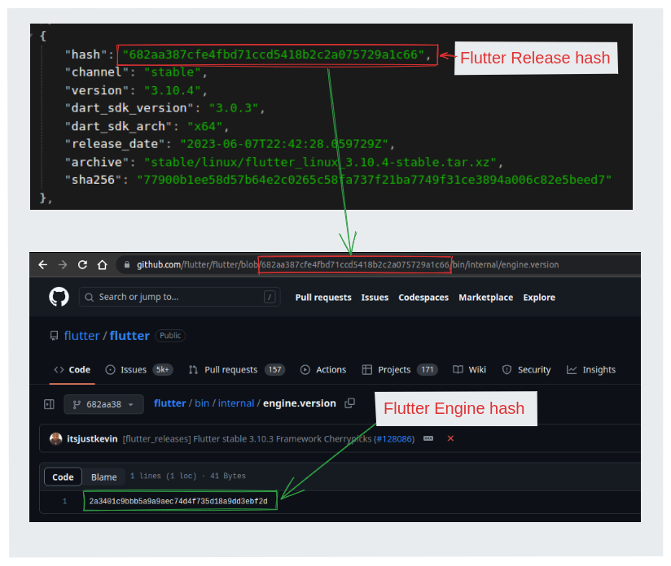Screen dimensions: 671x566
Task: Open the browser home icon
Action: point(102,264)
